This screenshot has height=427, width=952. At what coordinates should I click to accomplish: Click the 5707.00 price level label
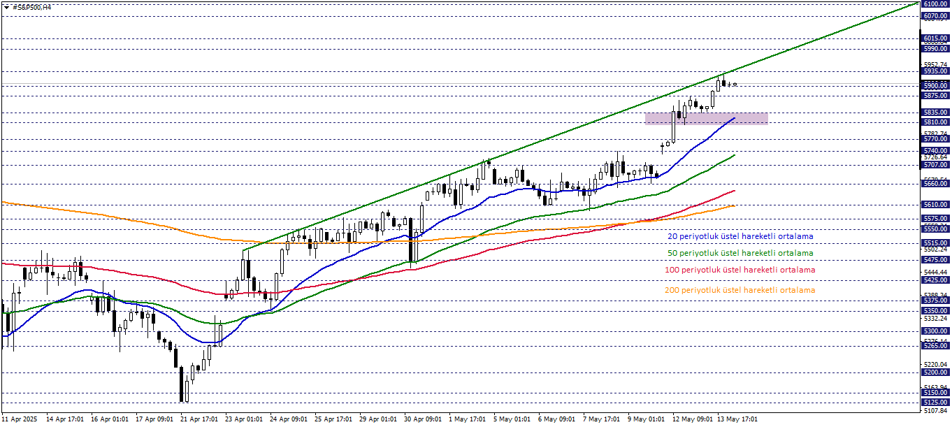coord(935,165)
